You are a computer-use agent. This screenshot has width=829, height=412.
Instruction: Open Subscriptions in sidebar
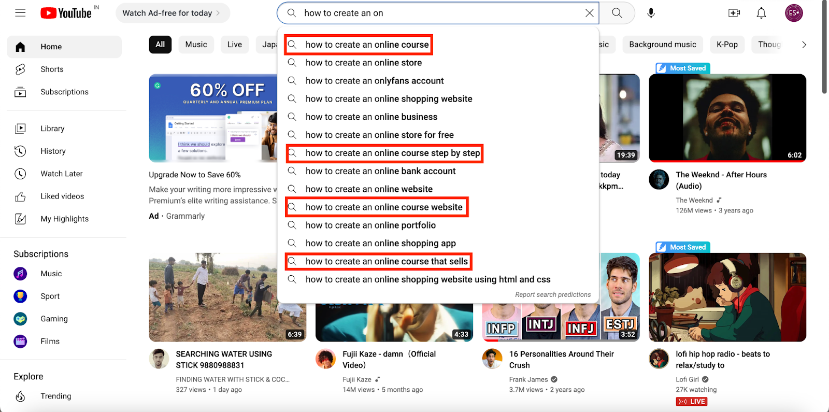pyautogui.click(x=64, y=92)
